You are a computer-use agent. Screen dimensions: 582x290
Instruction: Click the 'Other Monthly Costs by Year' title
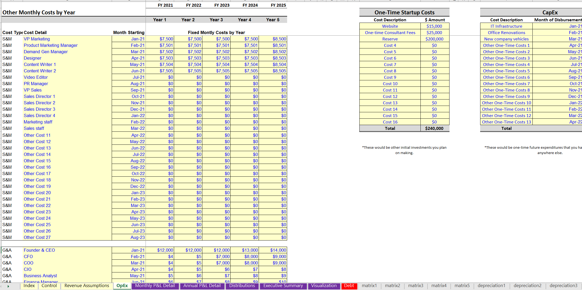(x=39, y=13)
